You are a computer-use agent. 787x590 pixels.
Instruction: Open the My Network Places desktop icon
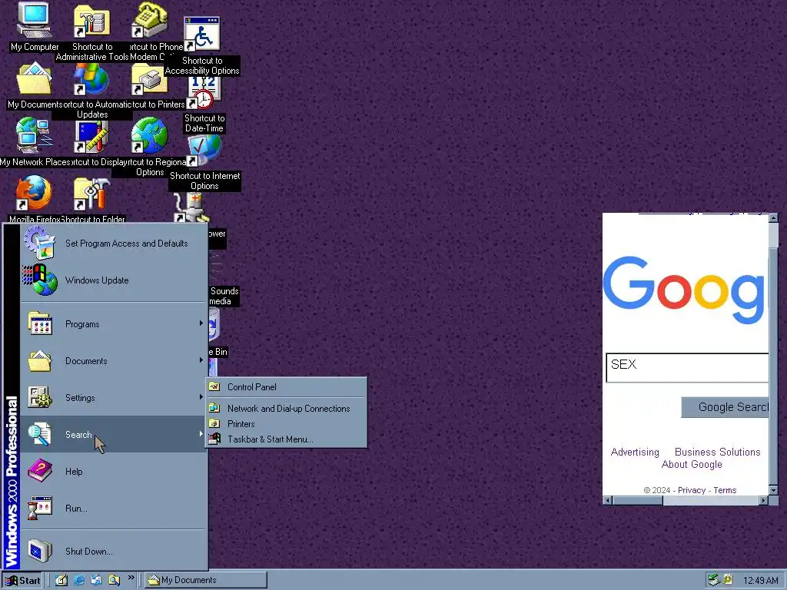34,135
